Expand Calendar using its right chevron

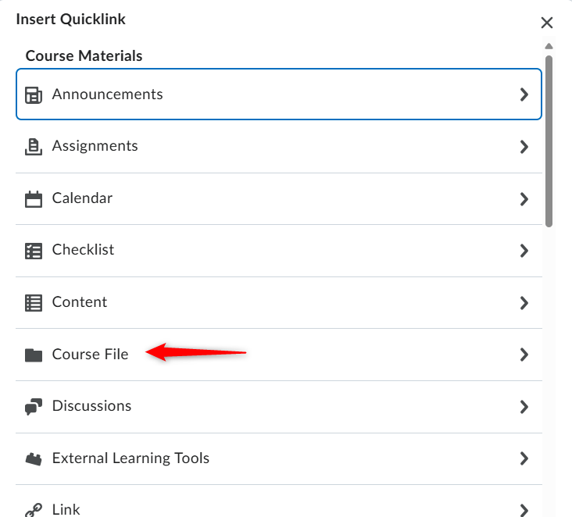click(x=524, y=199)
